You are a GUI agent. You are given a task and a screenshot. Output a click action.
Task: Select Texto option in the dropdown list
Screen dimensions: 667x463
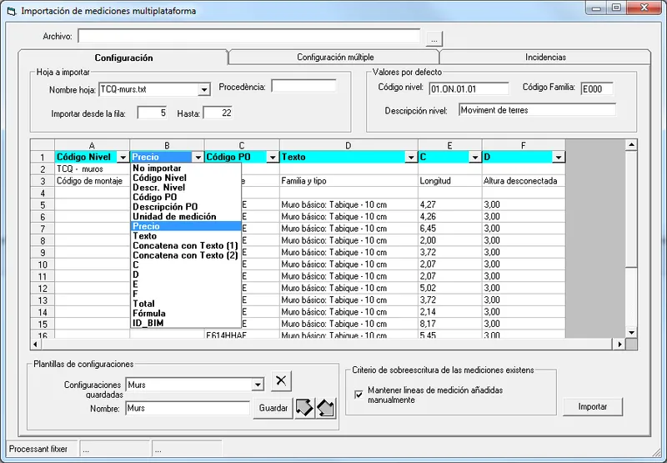[186, 236]
